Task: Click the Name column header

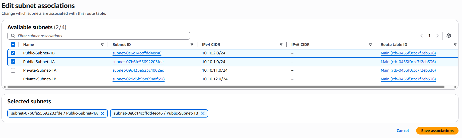Action: click(x=29, y=45)
